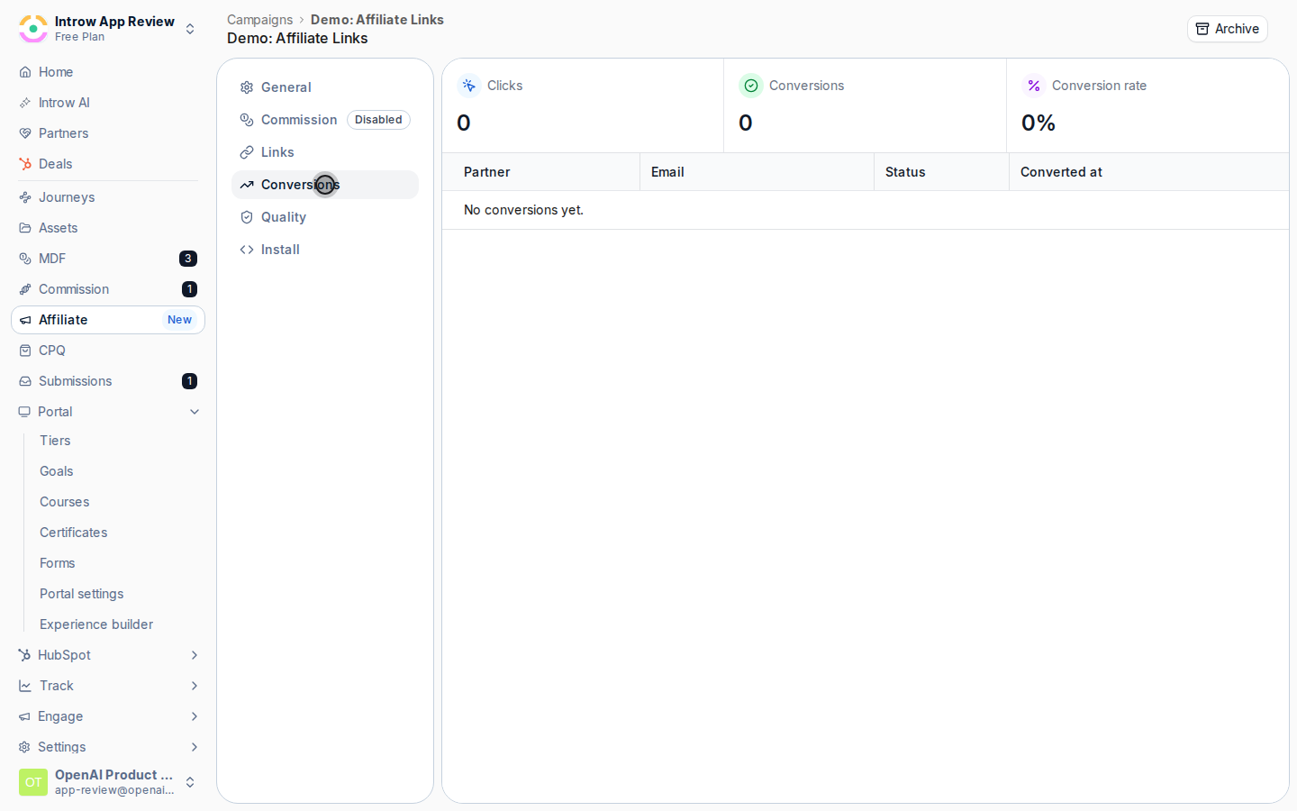Open Portal settings
The height and width of the screenshot is (811, 1297).
click(x=82, y=594)
